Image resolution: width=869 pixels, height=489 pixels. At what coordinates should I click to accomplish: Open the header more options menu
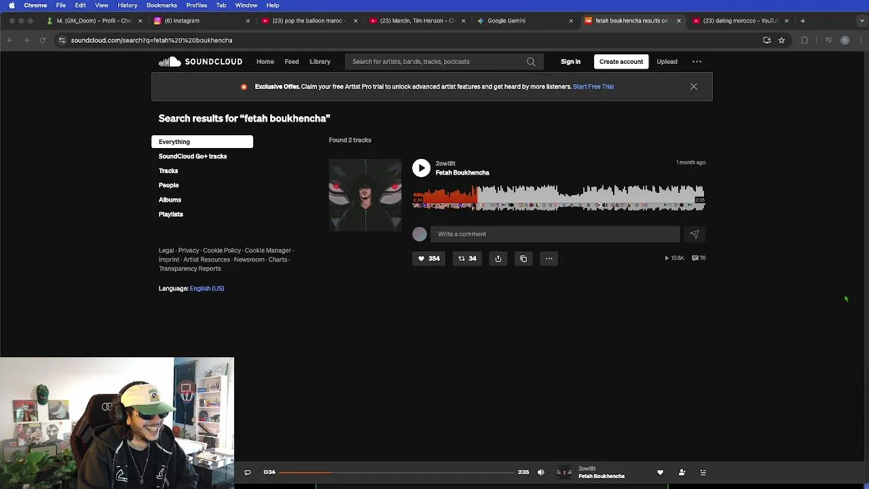coord(697,62)
